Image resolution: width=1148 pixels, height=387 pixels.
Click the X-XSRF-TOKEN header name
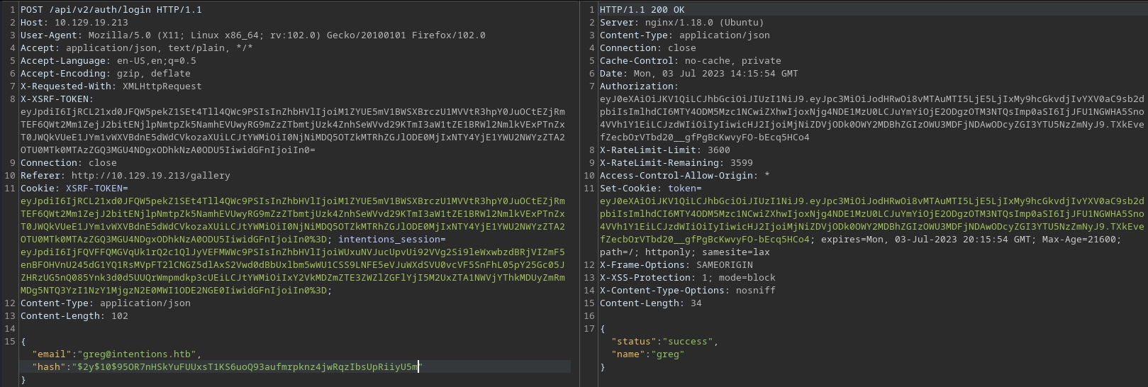coord(55,99)
